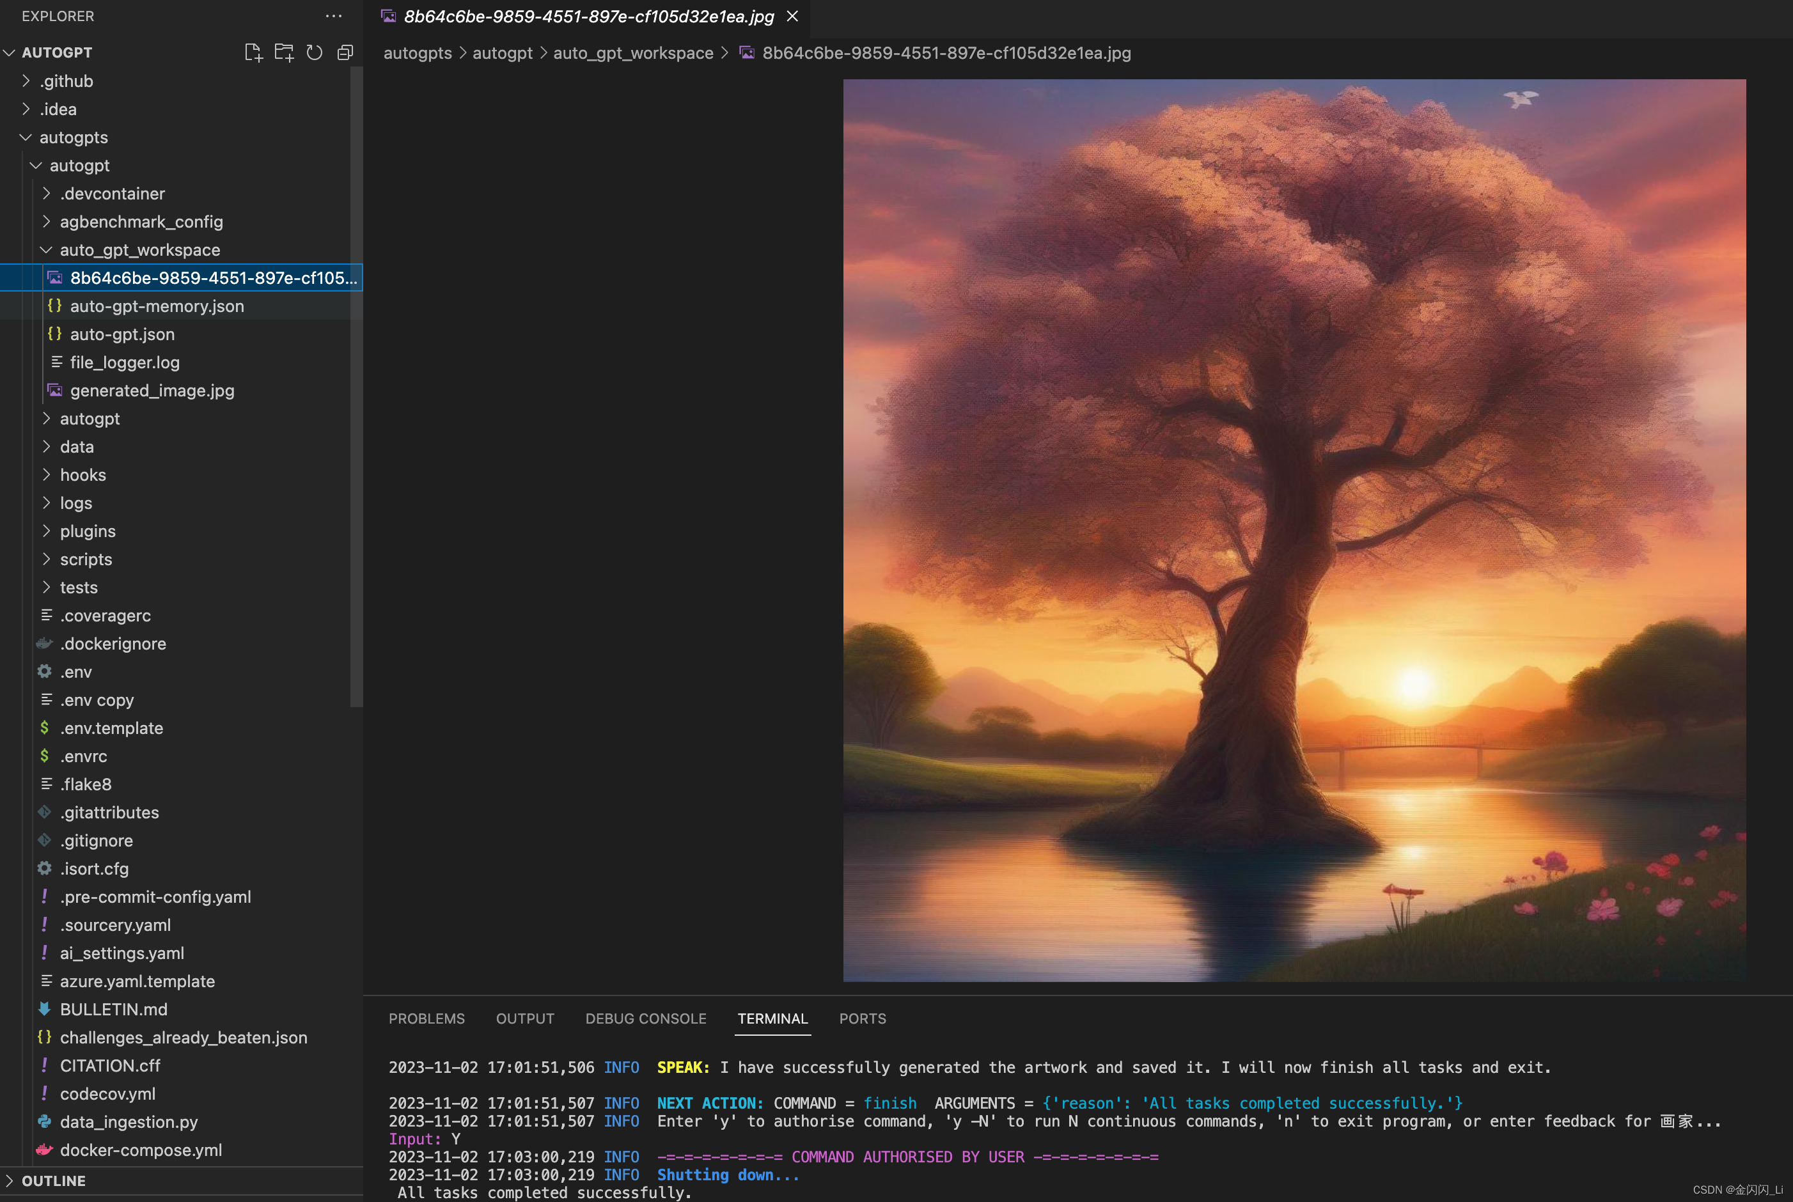1793x1202 pixels.
Task: Open docker-compose.yml file
Action: pos(141,1150)
